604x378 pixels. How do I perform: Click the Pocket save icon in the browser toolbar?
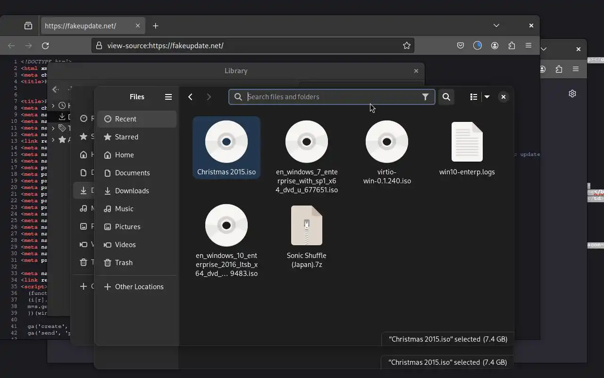(461, 45)
